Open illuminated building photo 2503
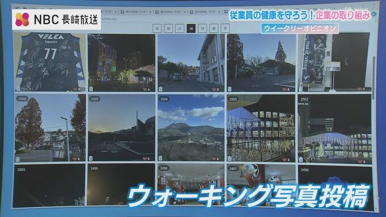 pyautogui.click(x=261, y=128)
